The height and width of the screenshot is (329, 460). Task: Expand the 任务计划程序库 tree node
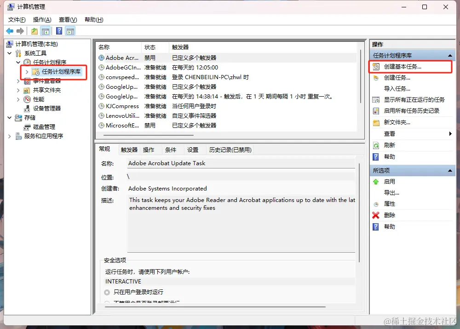point(27,72)
